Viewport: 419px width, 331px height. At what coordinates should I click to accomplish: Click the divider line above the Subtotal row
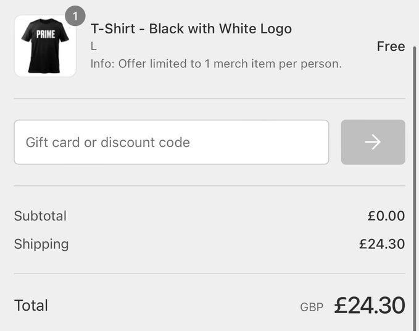tap(209, 186)
